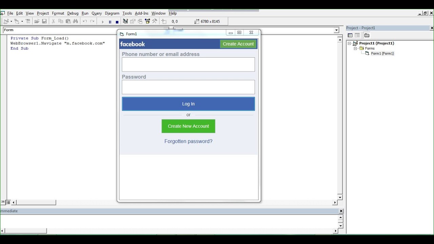This screenshot has width=434, height=244.
Task: Open the Tools menu
Action: coord(127,13)
